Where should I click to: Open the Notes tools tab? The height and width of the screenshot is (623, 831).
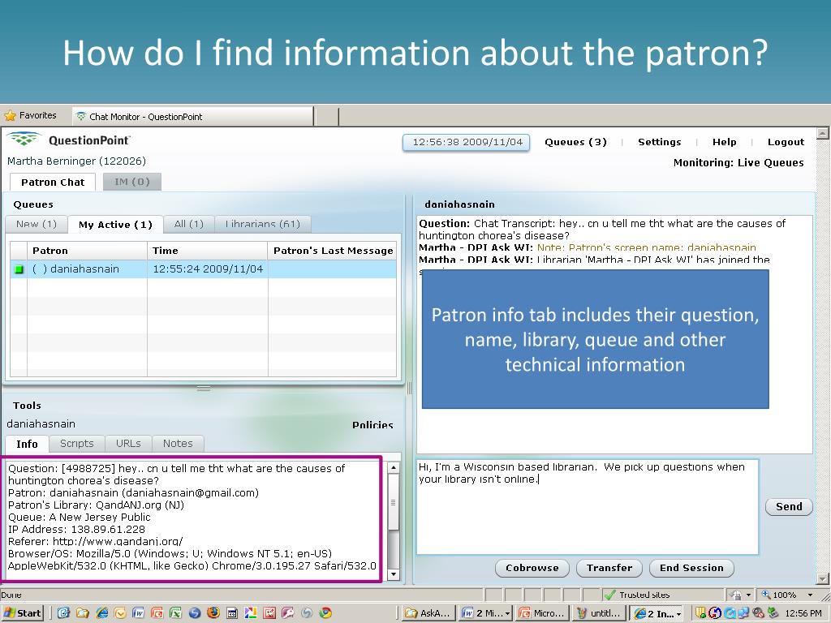pos(178,444)
